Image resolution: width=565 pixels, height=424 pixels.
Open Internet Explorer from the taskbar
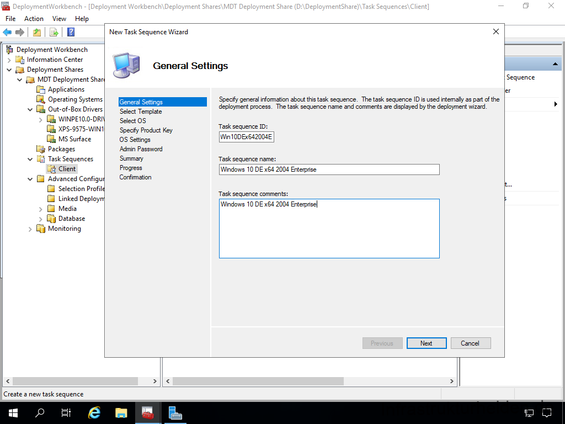[x=94, y=413]
